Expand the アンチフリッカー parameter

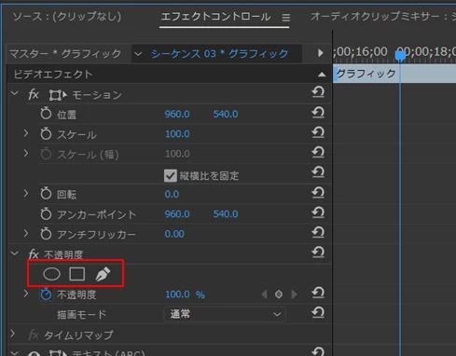(x=26, y=233)
